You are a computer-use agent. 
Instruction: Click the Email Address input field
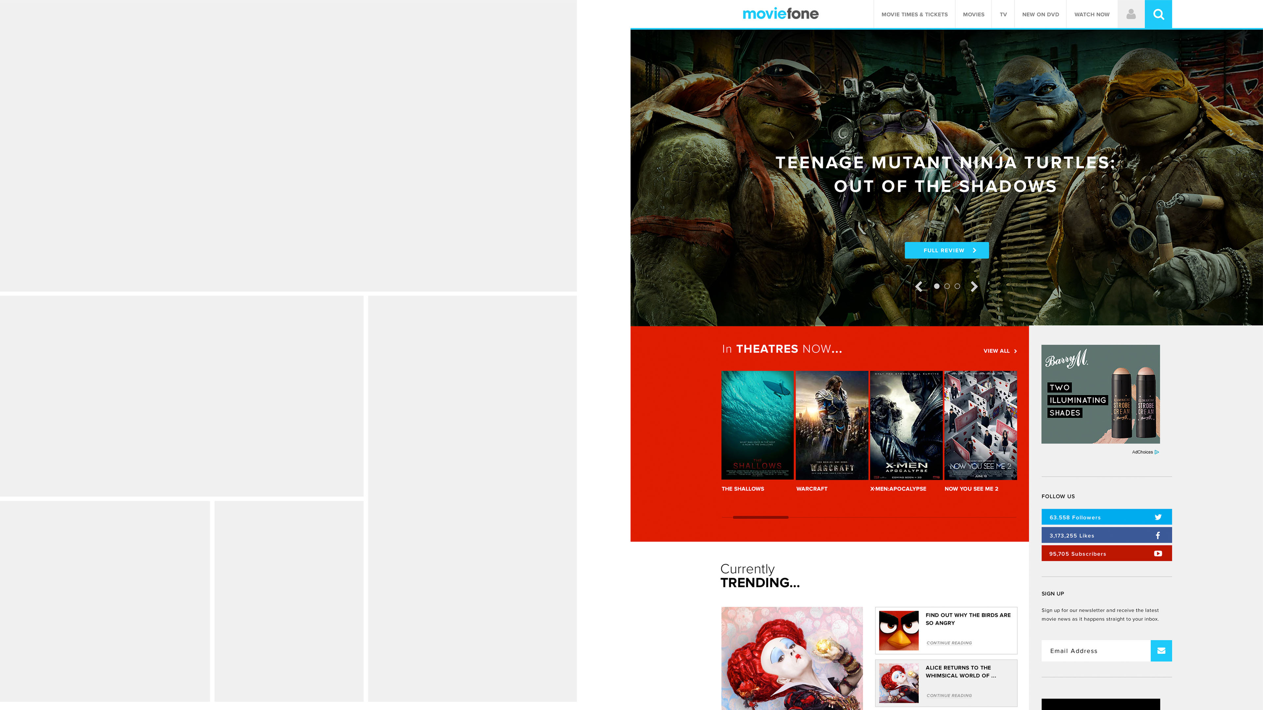coord(1094,651)
